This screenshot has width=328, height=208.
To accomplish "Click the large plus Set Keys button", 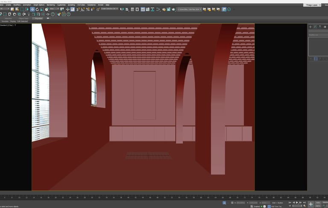I will click(310, 204).
